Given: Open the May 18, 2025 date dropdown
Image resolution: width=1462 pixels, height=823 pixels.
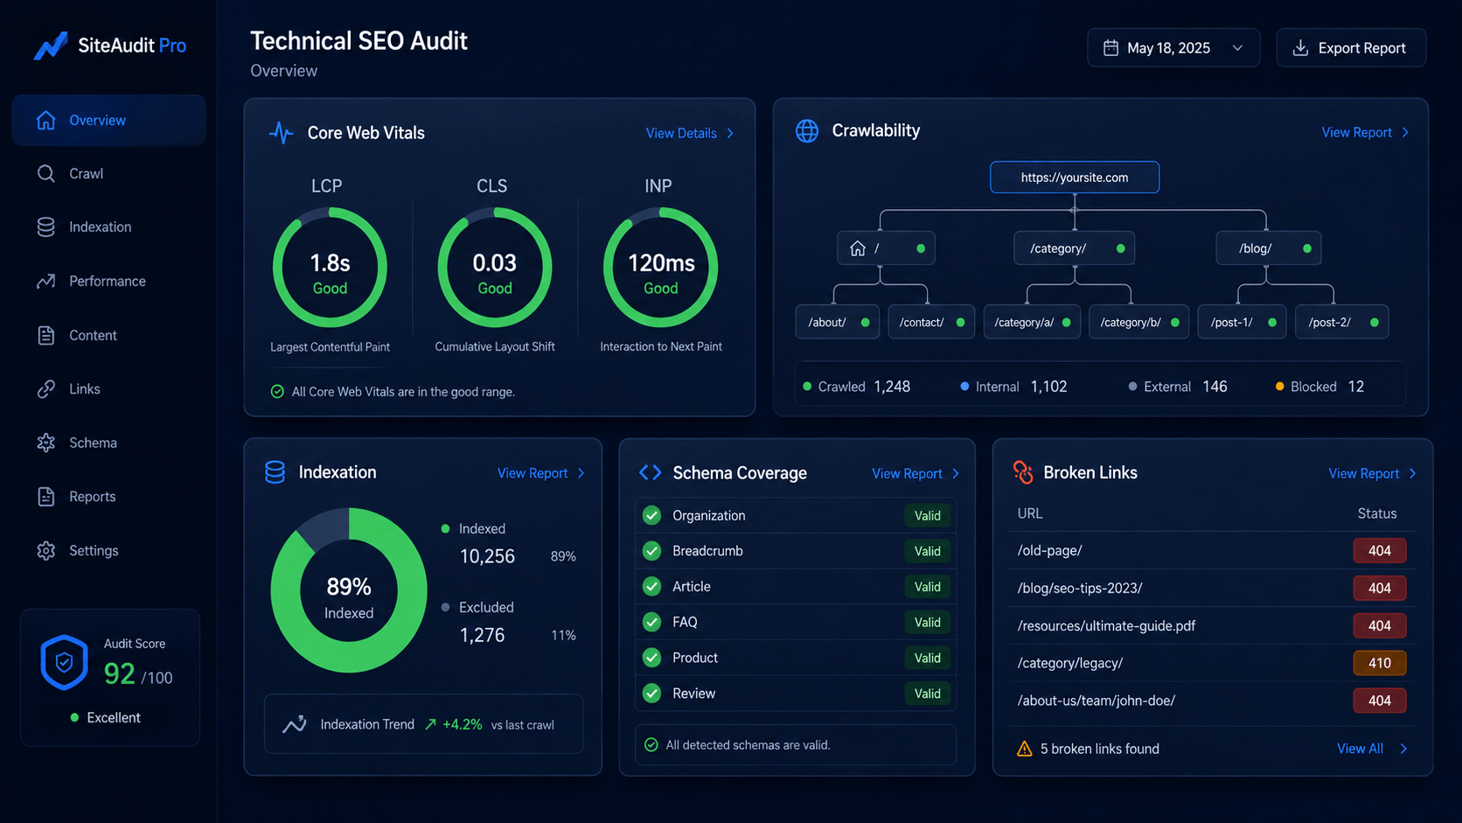Looking at the screenshot, I should (1173, 48).
